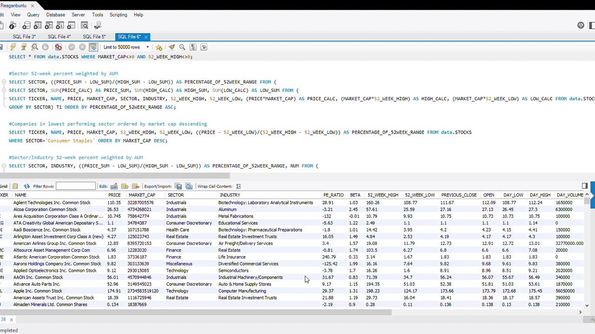Toggle the editor word wrap icon
The height and width of the screenshot is (334, 595).
coord(204,47)
